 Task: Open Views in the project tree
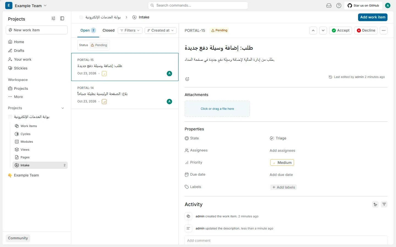(x=40, y=150)
